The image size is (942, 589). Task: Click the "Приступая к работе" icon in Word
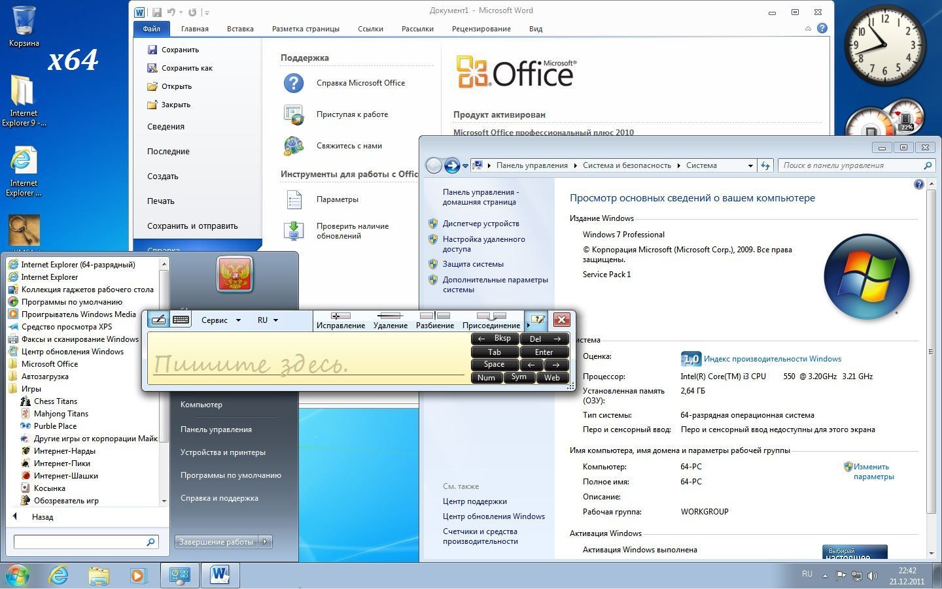tap(294, 114)
